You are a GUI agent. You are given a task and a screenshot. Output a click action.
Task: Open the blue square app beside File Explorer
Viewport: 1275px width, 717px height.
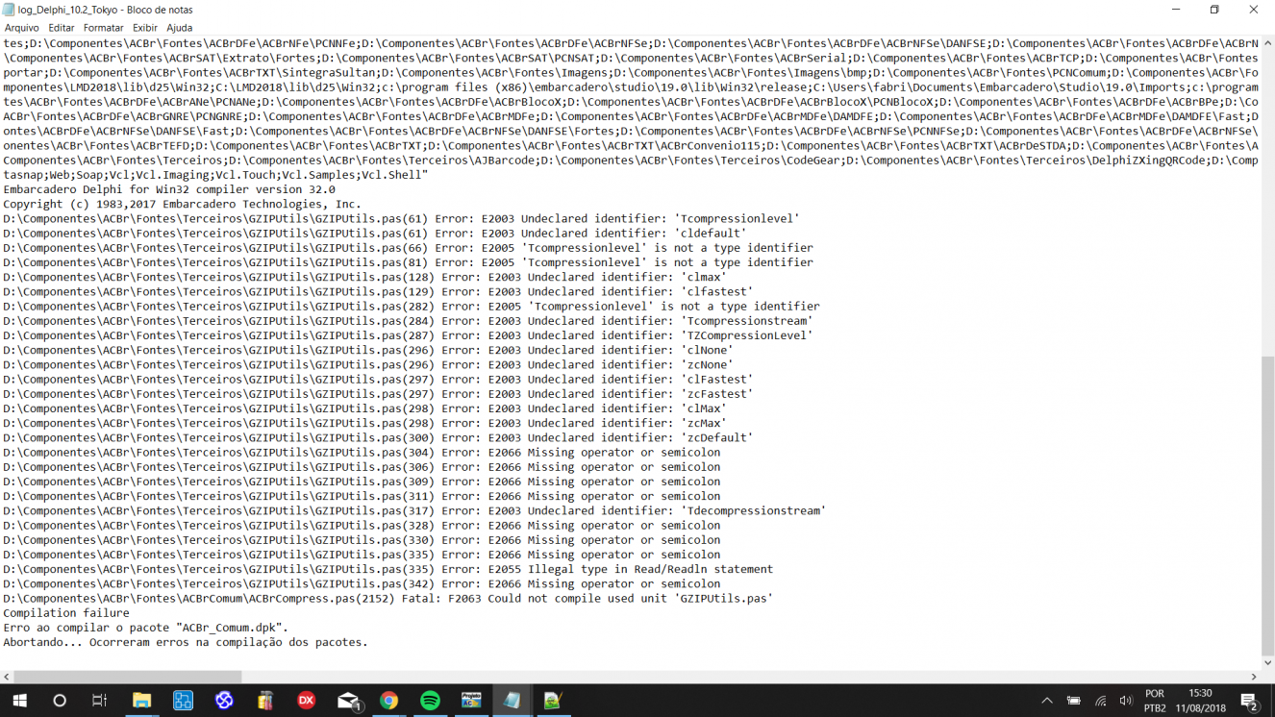coord(183,701)
